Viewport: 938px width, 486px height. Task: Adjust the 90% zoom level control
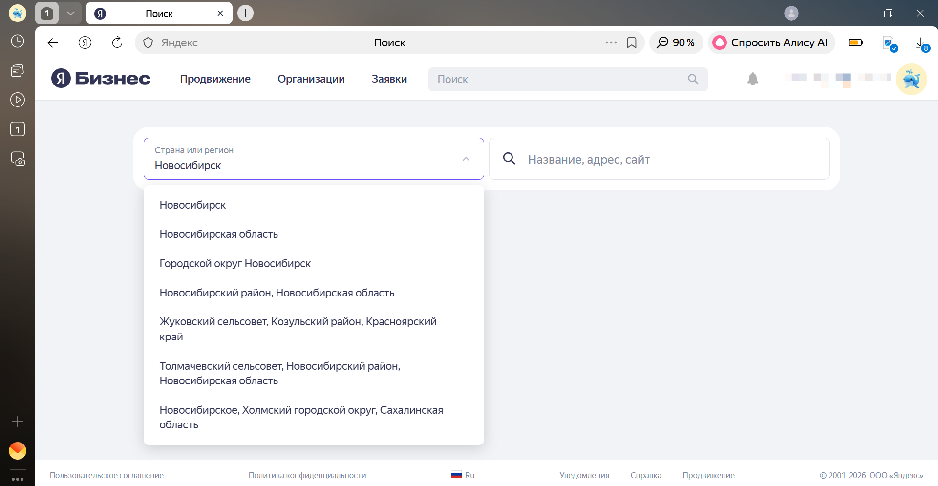pyautogui.click(x=676, y=43)
